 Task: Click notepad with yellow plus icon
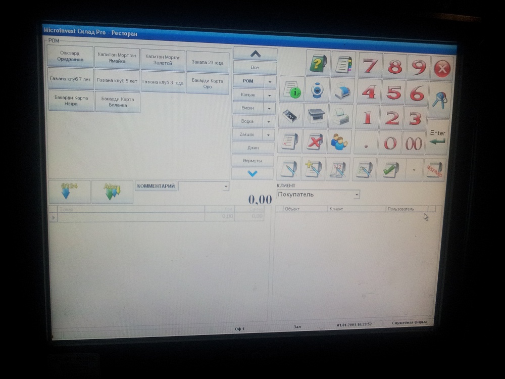point(314,169)
